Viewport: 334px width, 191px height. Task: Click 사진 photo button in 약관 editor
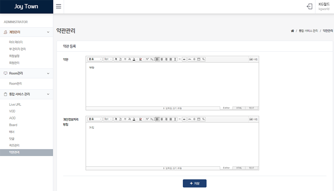[x=253, y=59]
